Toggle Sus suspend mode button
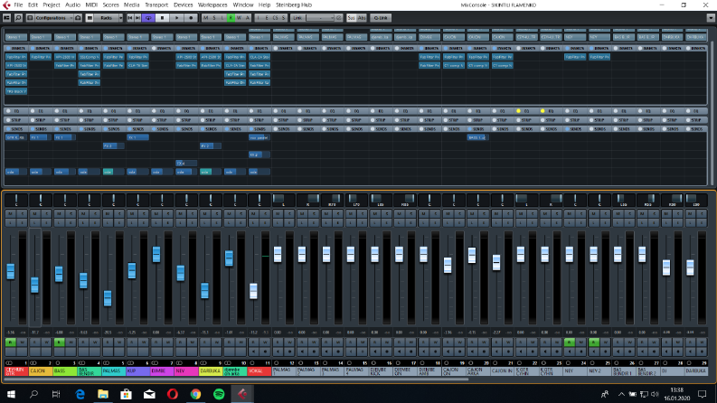Image resolution: width=717 pixels, height=403 pixels. 351,18
